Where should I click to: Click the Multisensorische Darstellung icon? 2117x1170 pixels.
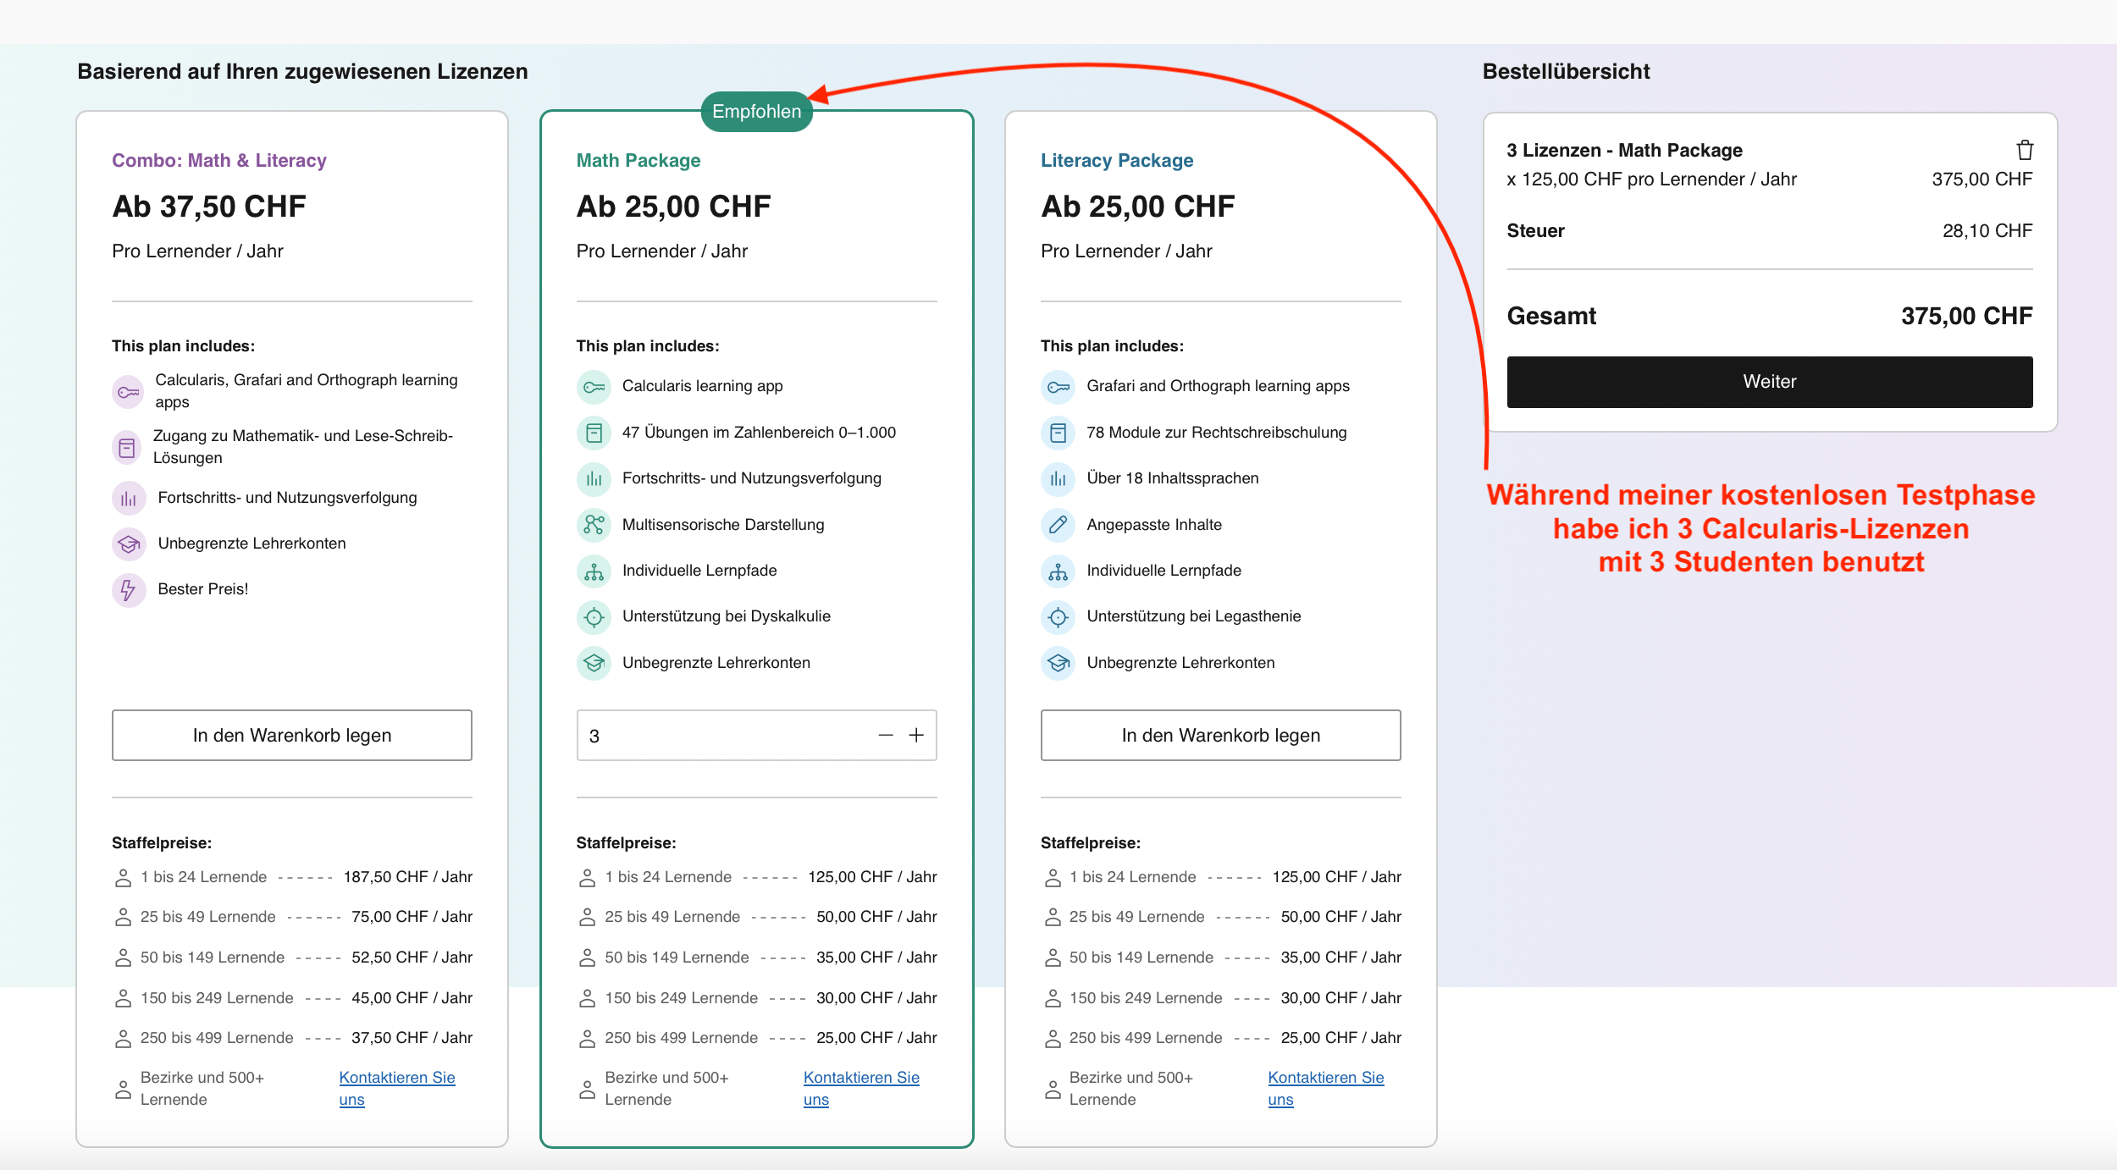(594, 525)
